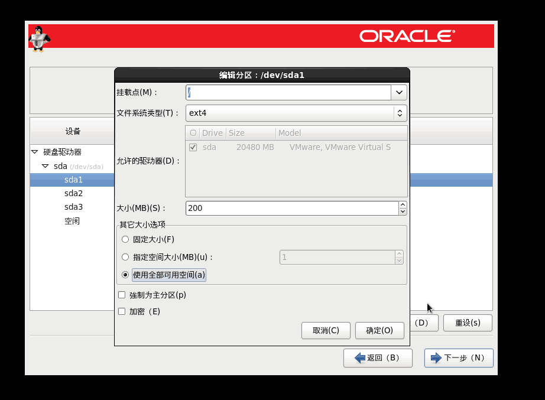545x400 pixels.
Task: Collapse the 硬盘驱动器 tree node
Action: (34, 152)
